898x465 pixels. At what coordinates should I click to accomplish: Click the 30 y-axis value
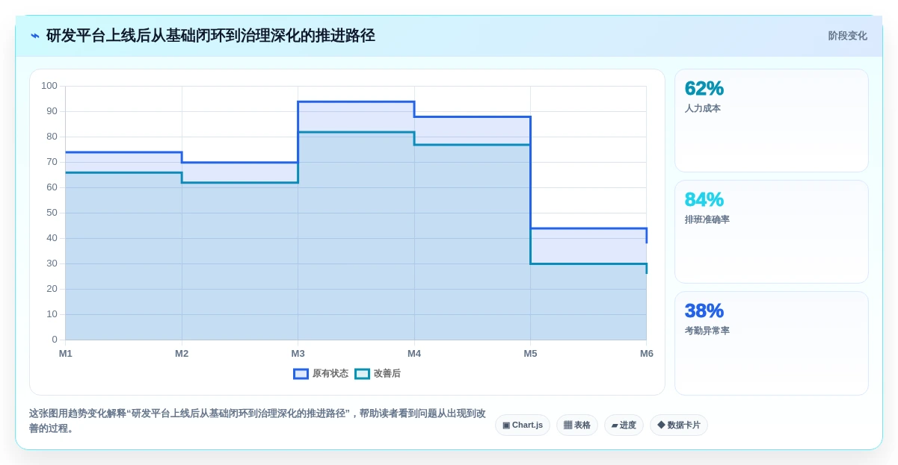tap(52, 263)
